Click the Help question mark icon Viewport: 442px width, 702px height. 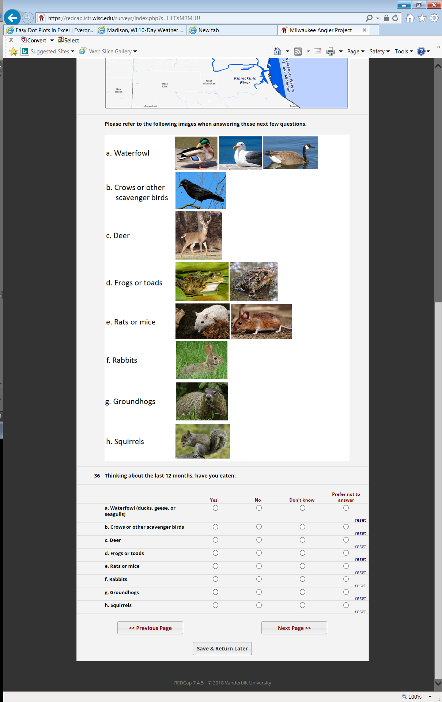tap(421, 51)
